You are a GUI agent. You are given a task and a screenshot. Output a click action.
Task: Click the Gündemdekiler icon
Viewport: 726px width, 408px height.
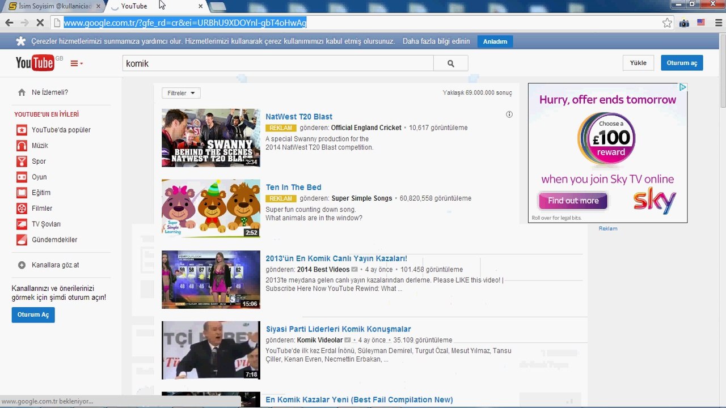tap(22, 240)
